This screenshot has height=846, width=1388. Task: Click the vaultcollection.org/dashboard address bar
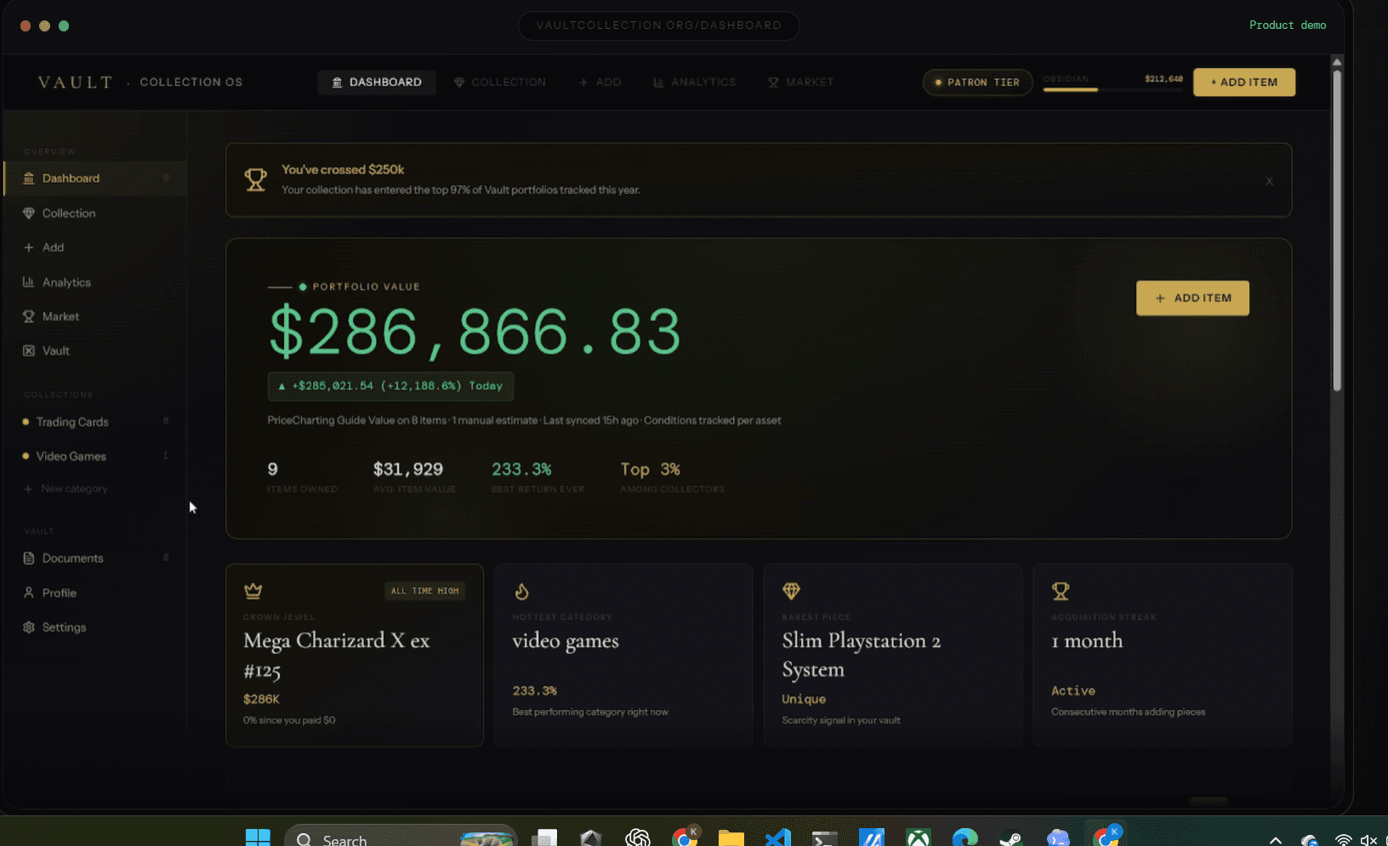(x=659, y=26)
